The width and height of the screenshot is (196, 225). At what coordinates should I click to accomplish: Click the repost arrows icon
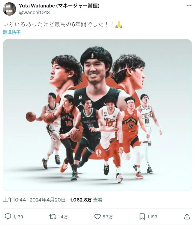click(x=53, y=217)
